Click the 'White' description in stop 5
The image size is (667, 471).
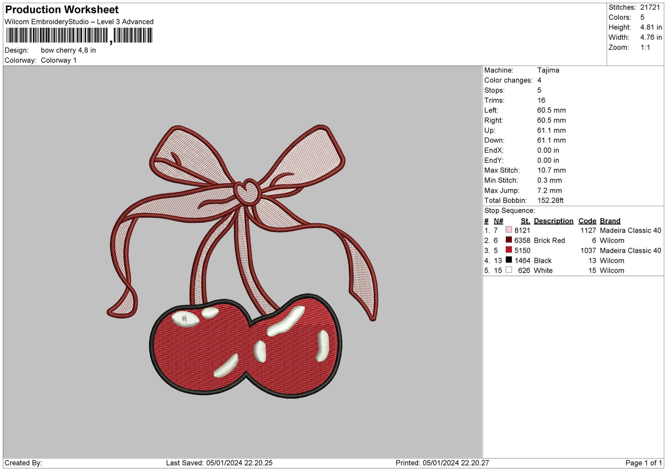543,271
